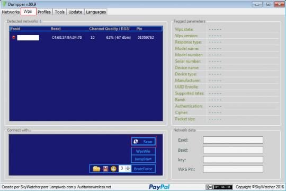Click the Wps state parameter row
This screenshot has height=191, width=286.
(x=227, y=29)
